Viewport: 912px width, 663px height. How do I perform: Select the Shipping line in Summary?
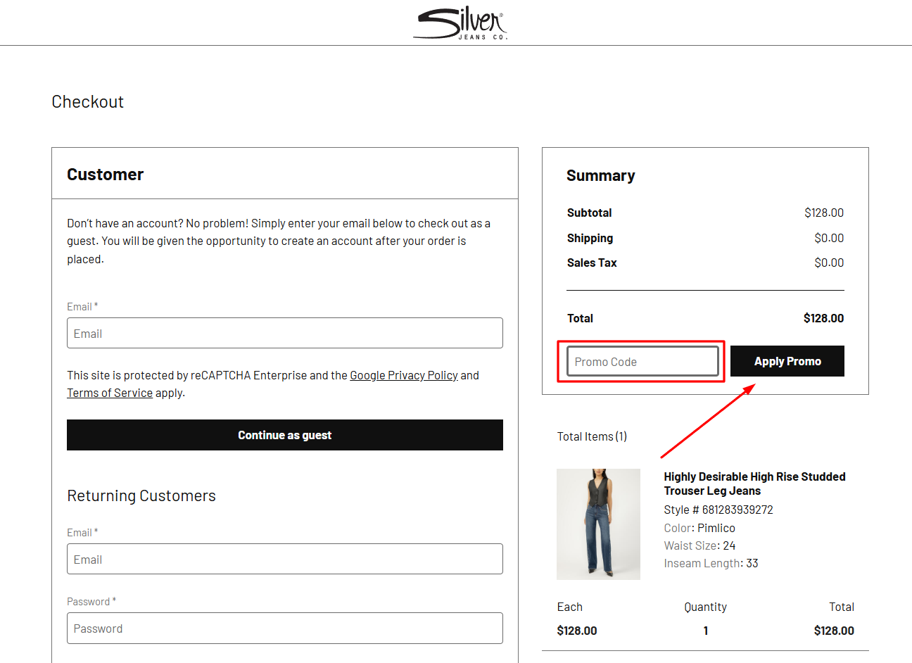(590, 238)
